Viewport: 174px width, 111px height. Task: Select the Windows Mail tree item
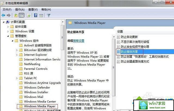pos(34,97)
